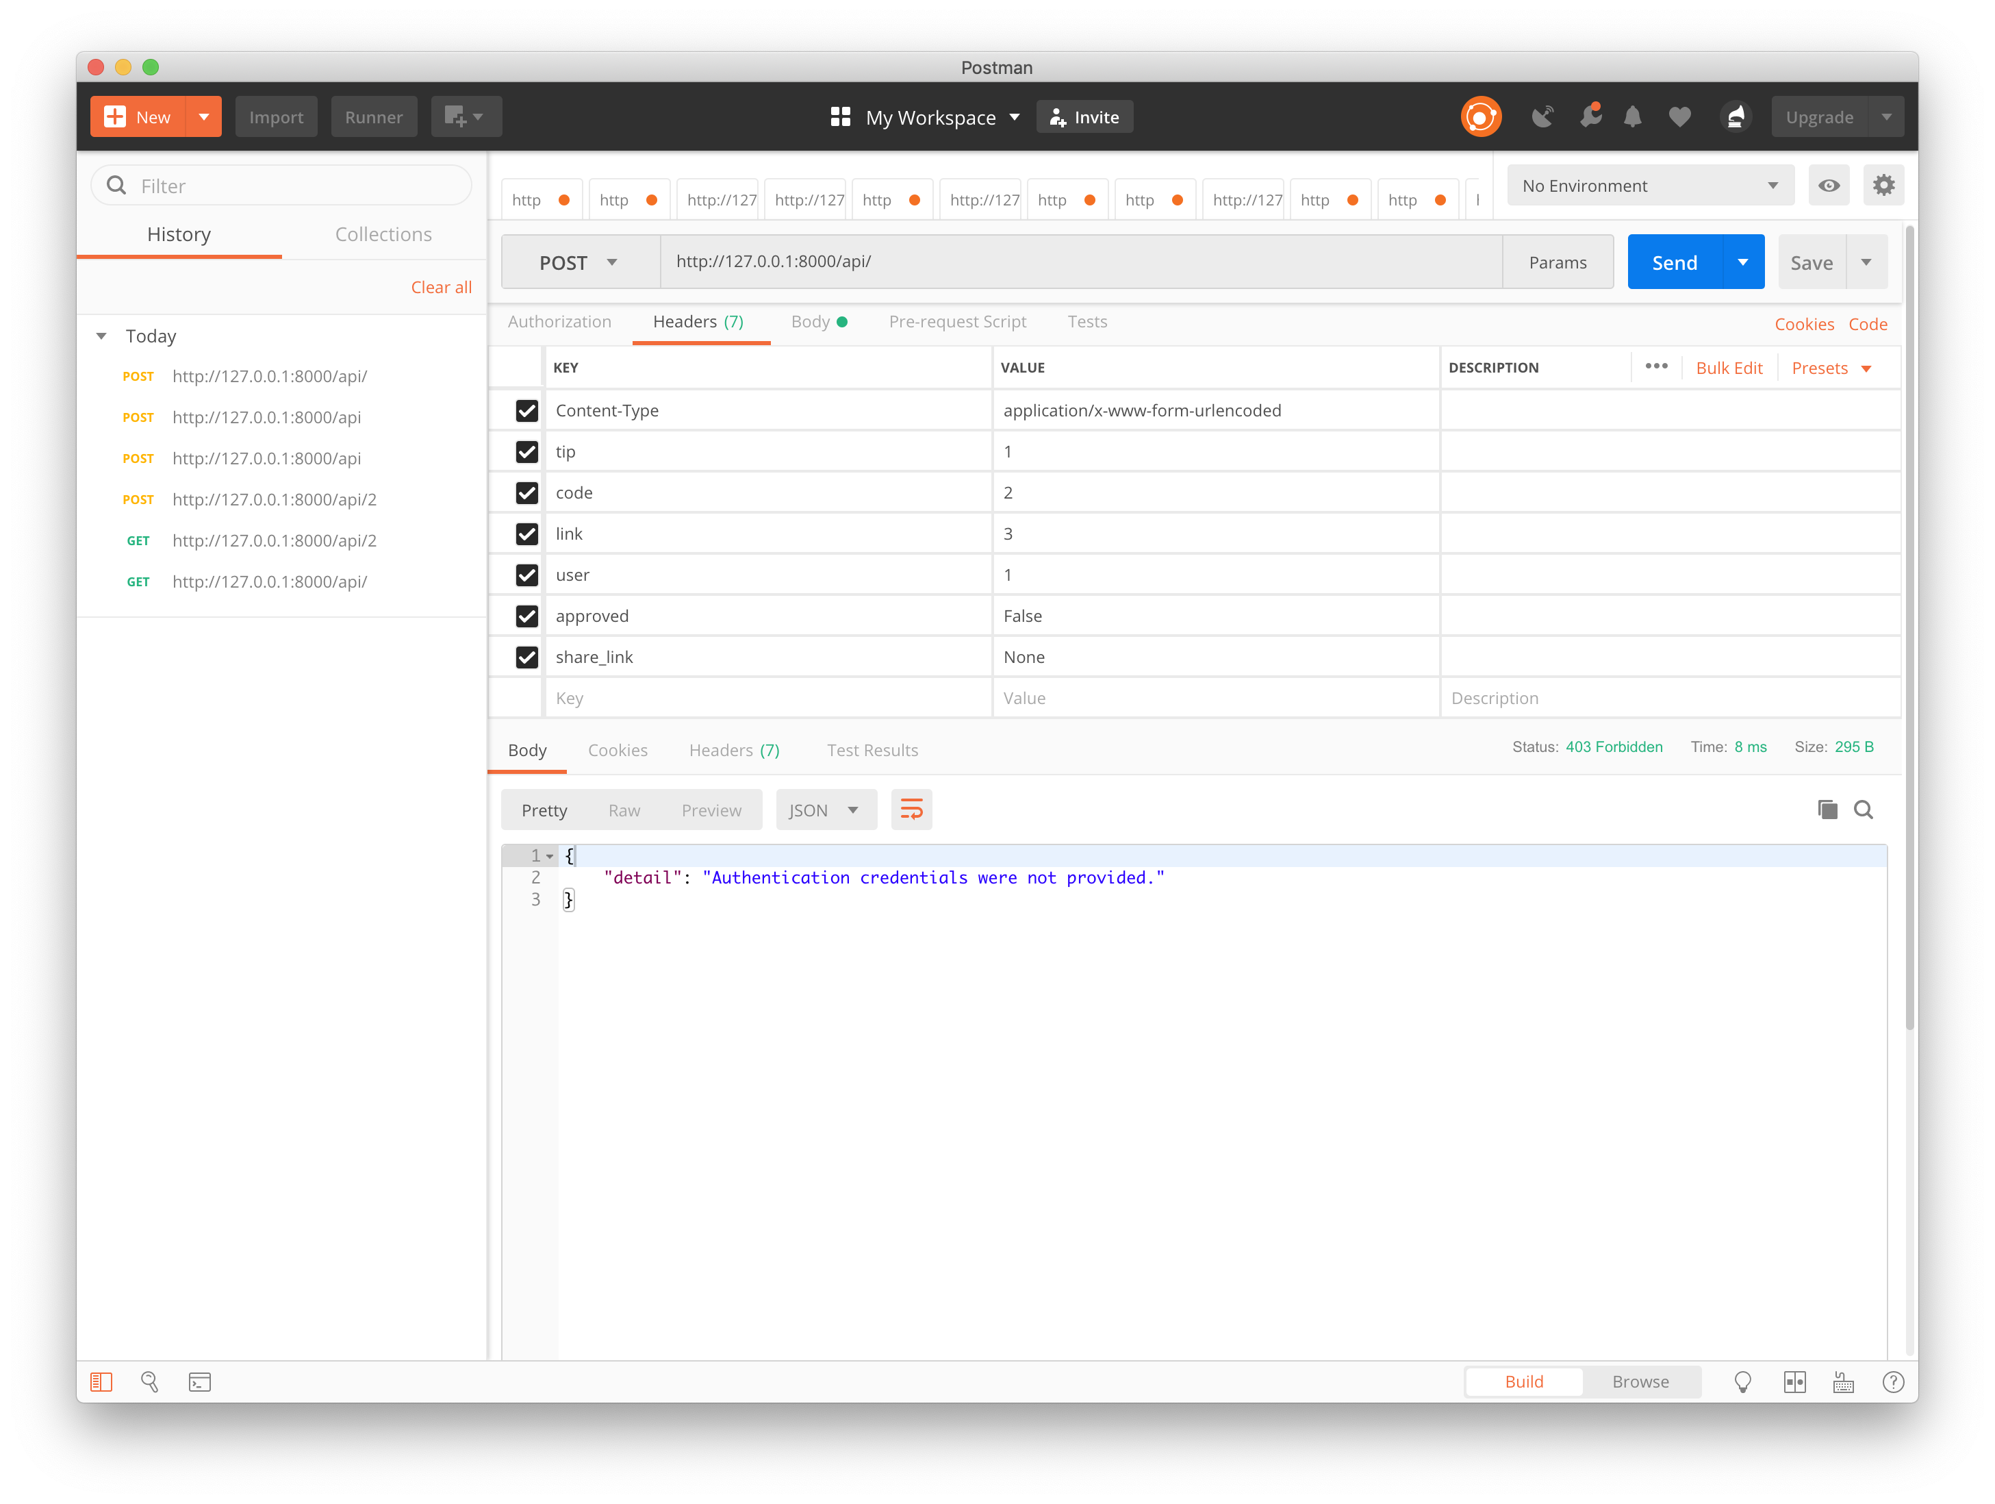Open the POST method dropdown
Screen dimensions: 1995x1504
579,262
